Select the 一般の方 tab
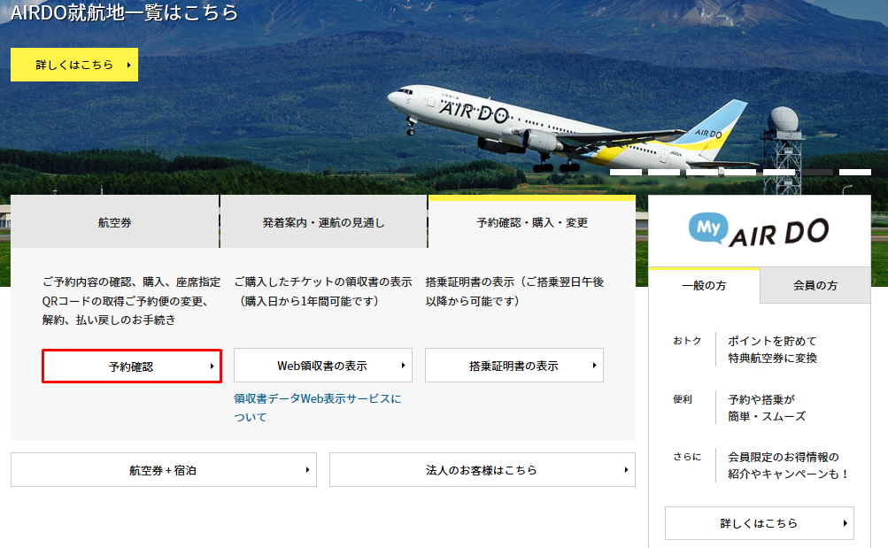888x548 pixels. click(704, 285)
